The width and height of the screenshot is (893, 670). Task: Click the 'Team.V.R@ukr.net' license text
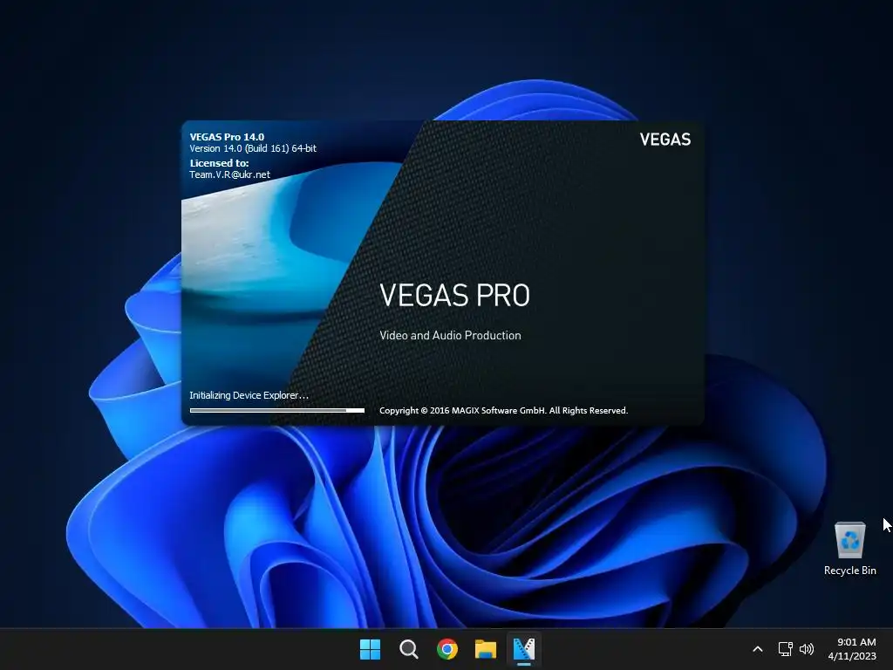pos(229,174)
